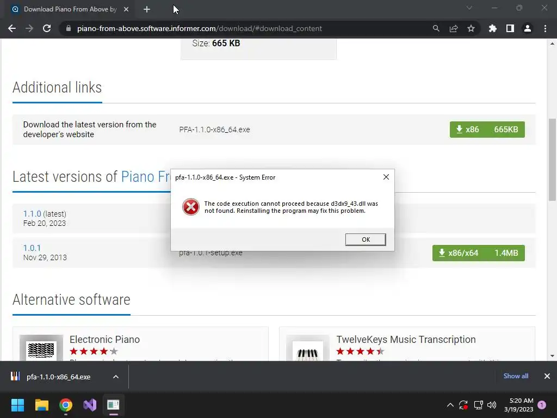Click the TwelveKeys star rating
The height and width of the screenshot is (418, 557).
pyautogui.click(x=361, y=352)
